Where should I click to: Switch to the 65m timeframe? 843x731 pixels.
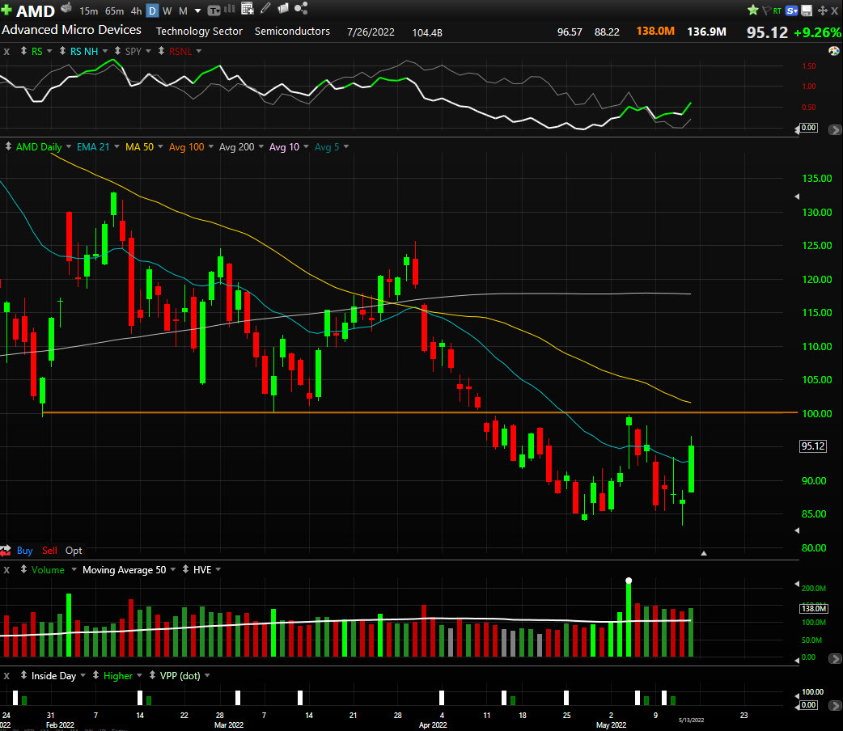pos(115,11)
